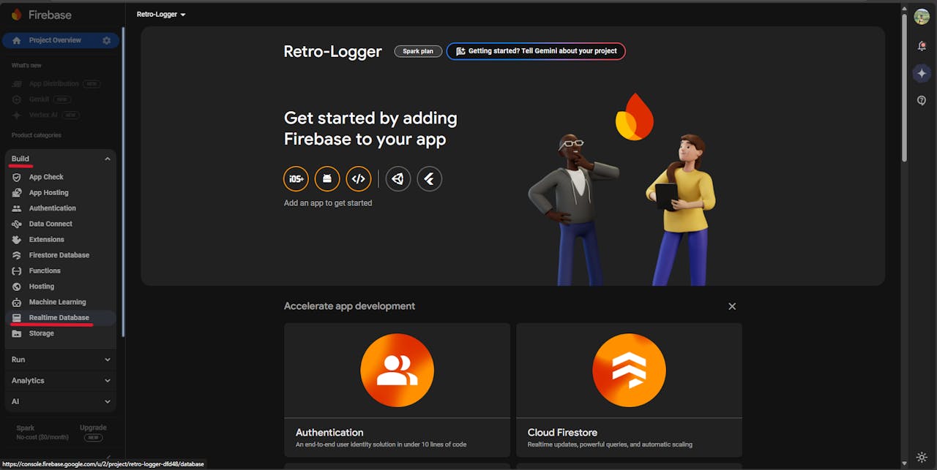Click the Realtime Database icon
The image size is (937, 470).
coord(17,318)
